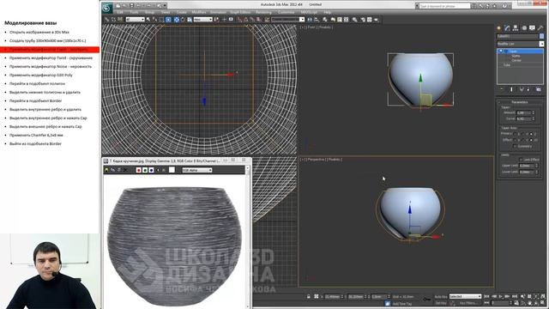
Task: Choose the Select Object tool
Action: click(148, 20)
